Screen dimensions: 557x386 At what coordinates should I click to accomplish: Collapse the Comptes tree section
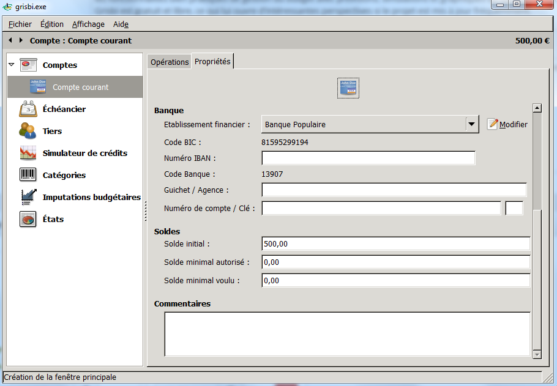point(12,65)
